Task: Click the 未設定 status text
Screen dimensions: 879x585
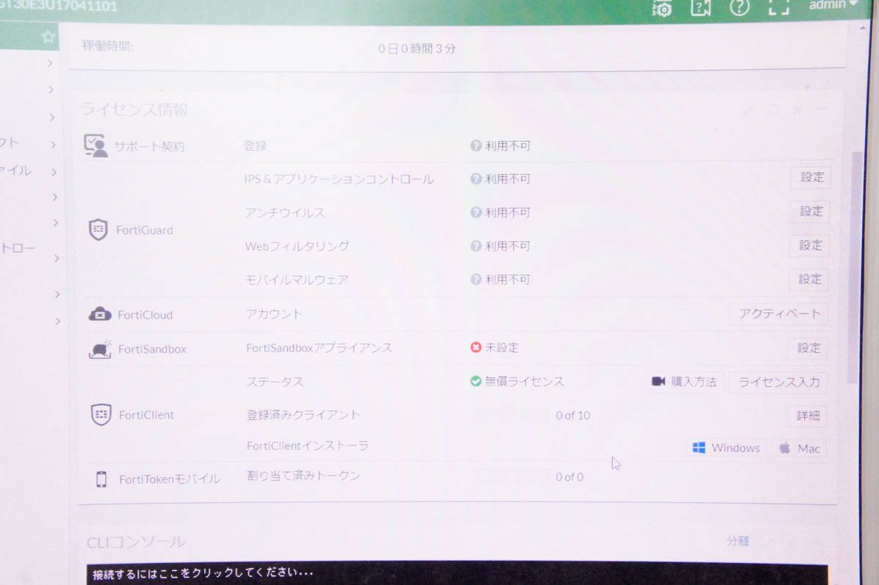Action: pyautogui.click(x=502, y=348)
